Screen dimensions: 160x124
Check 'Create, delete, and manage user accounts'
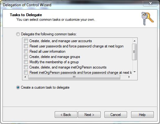tap(26, 41)
